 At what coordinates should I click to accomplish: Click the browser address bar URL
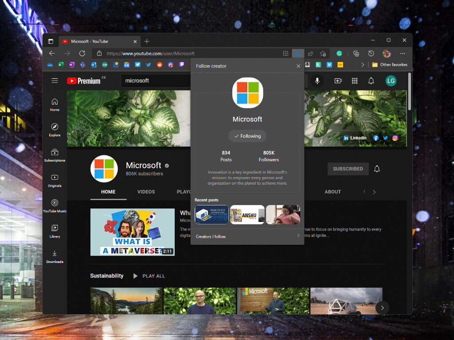click(x=151, y=54)
